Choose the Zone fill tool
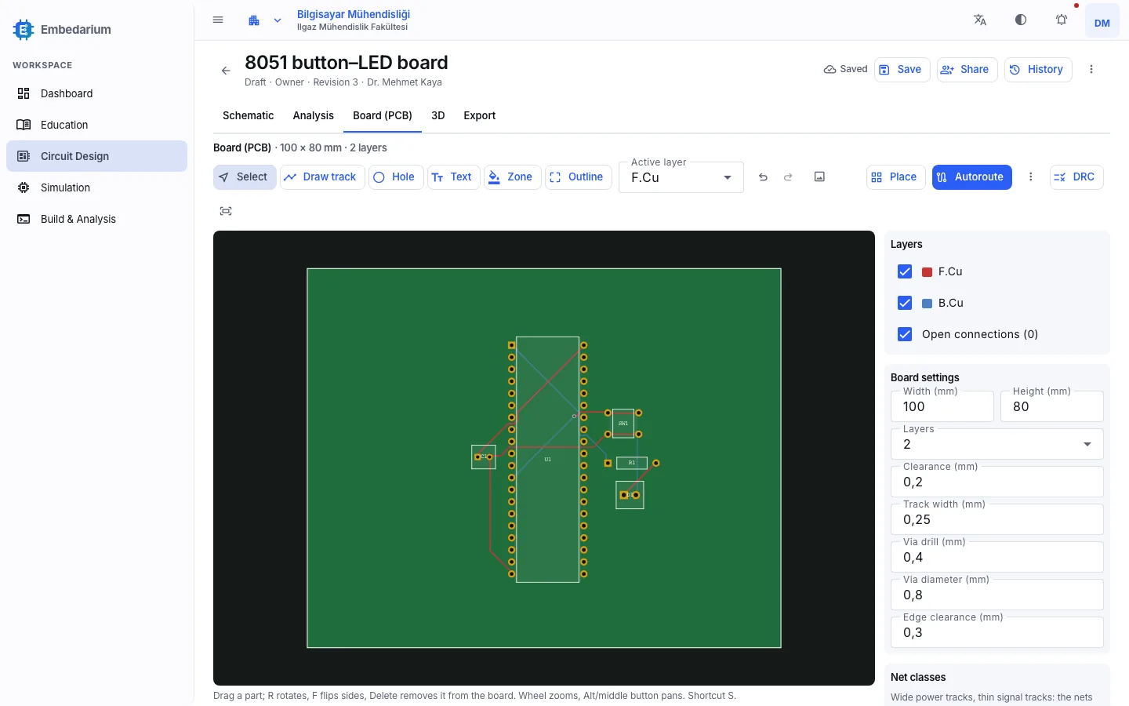The width and height of the screenshot is (1129, 706). 512,177
